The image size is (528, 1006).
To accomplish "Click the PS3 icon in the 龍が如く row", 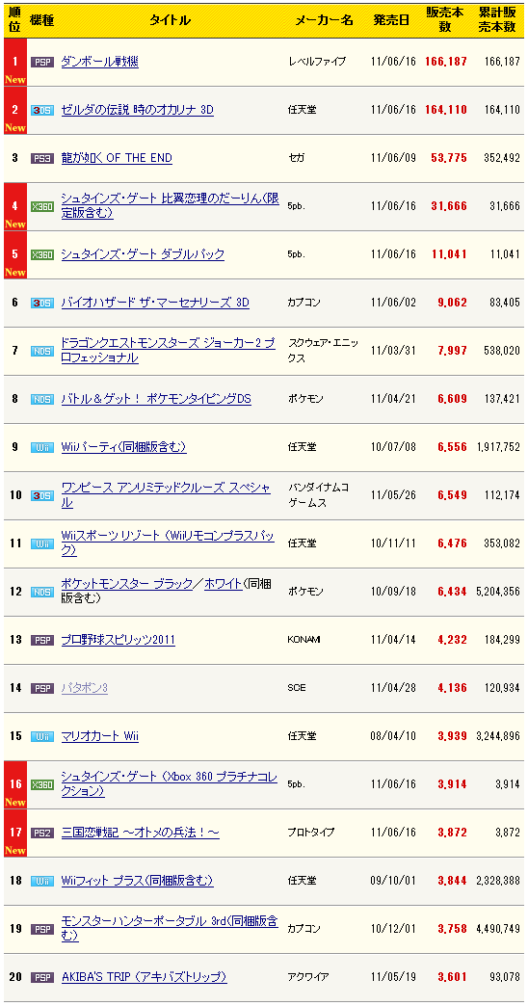I will point(41,158).
